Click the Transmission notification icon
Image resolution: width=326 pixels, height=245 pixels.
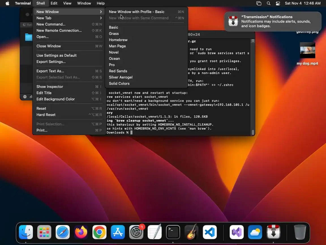[x=233, y=21]
